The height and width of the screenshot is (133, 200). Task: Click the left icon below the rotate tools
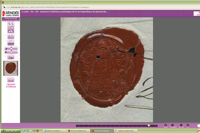point(9,37)
